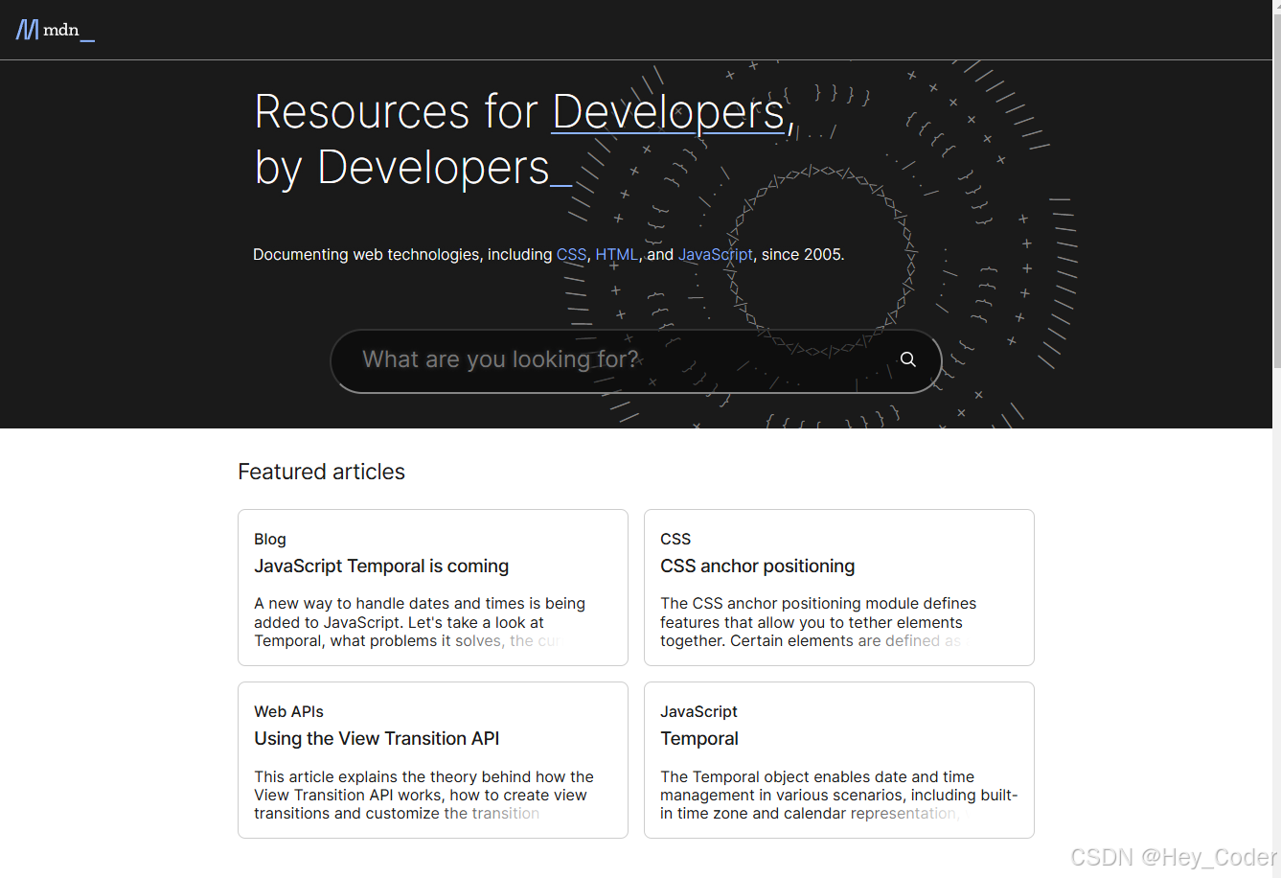Click the search magnifier icon
1281x878 pixels.
coord(907,359)
